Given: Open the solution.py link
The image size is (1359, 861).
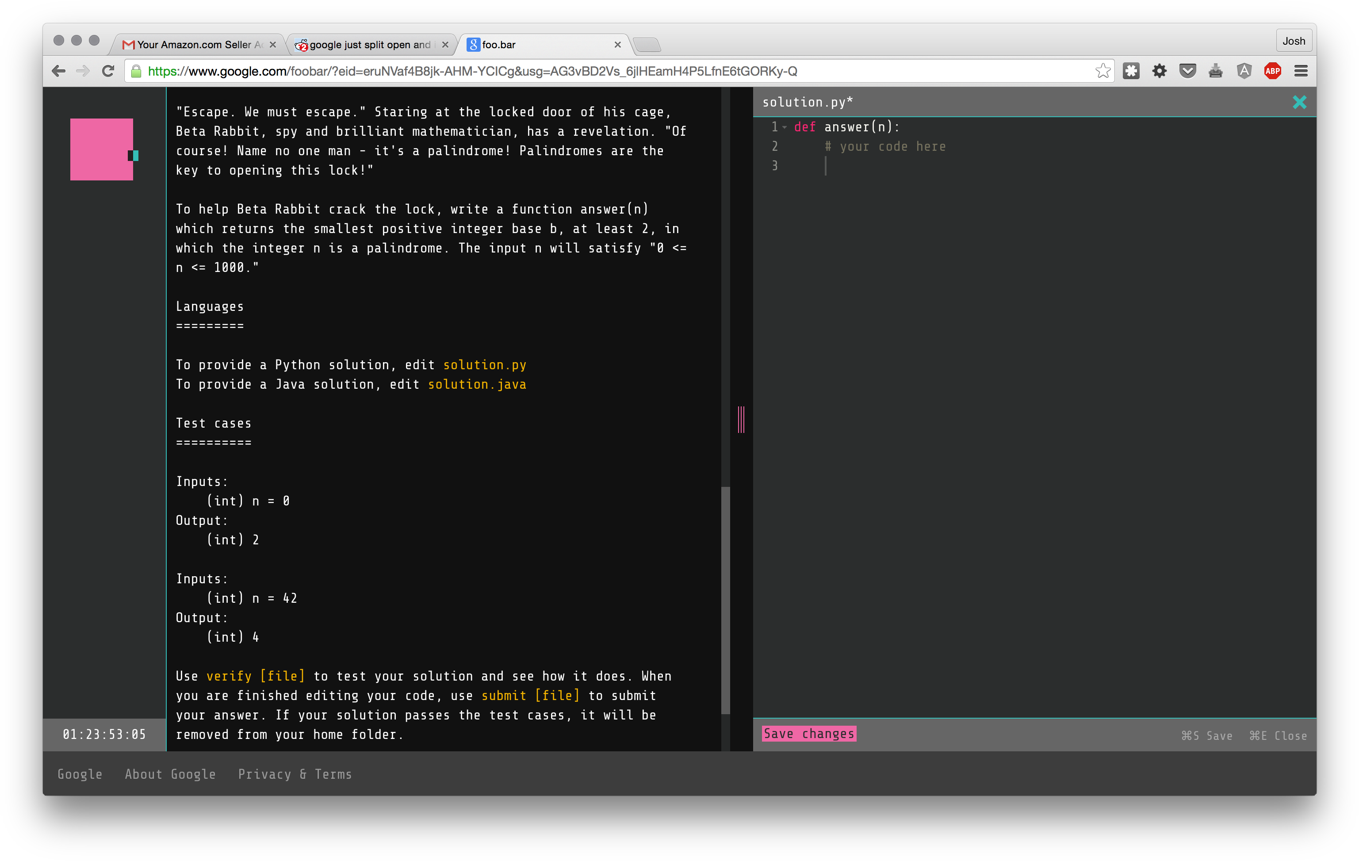Looking at the screenshot, I should point(485,364).
